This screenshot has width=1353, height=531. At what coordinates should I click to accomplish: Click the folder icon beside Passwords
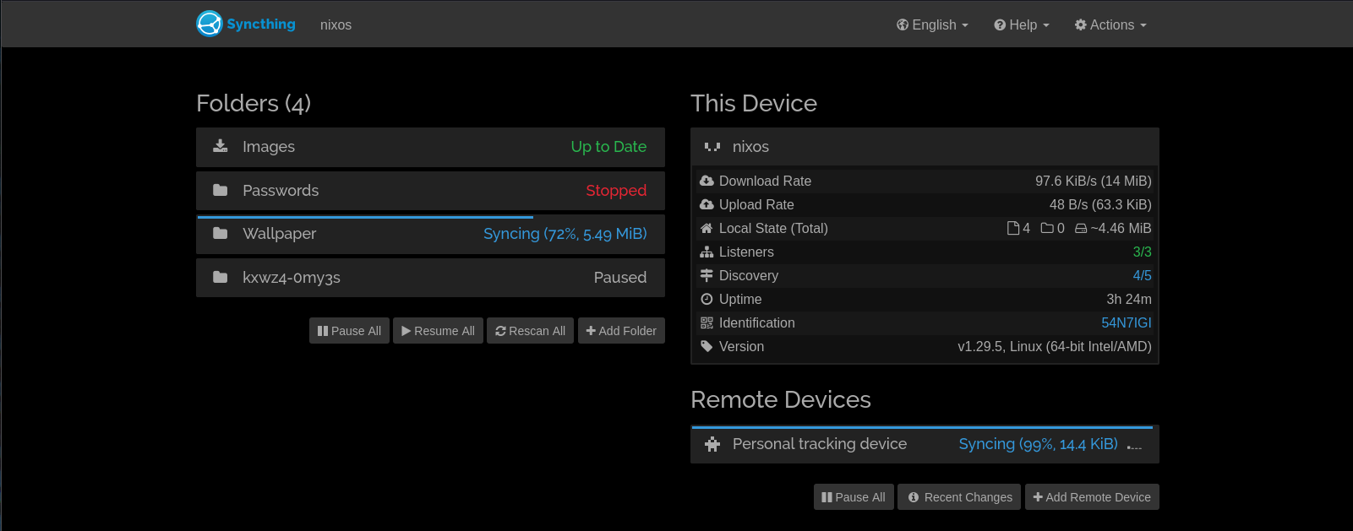[220, 190]
